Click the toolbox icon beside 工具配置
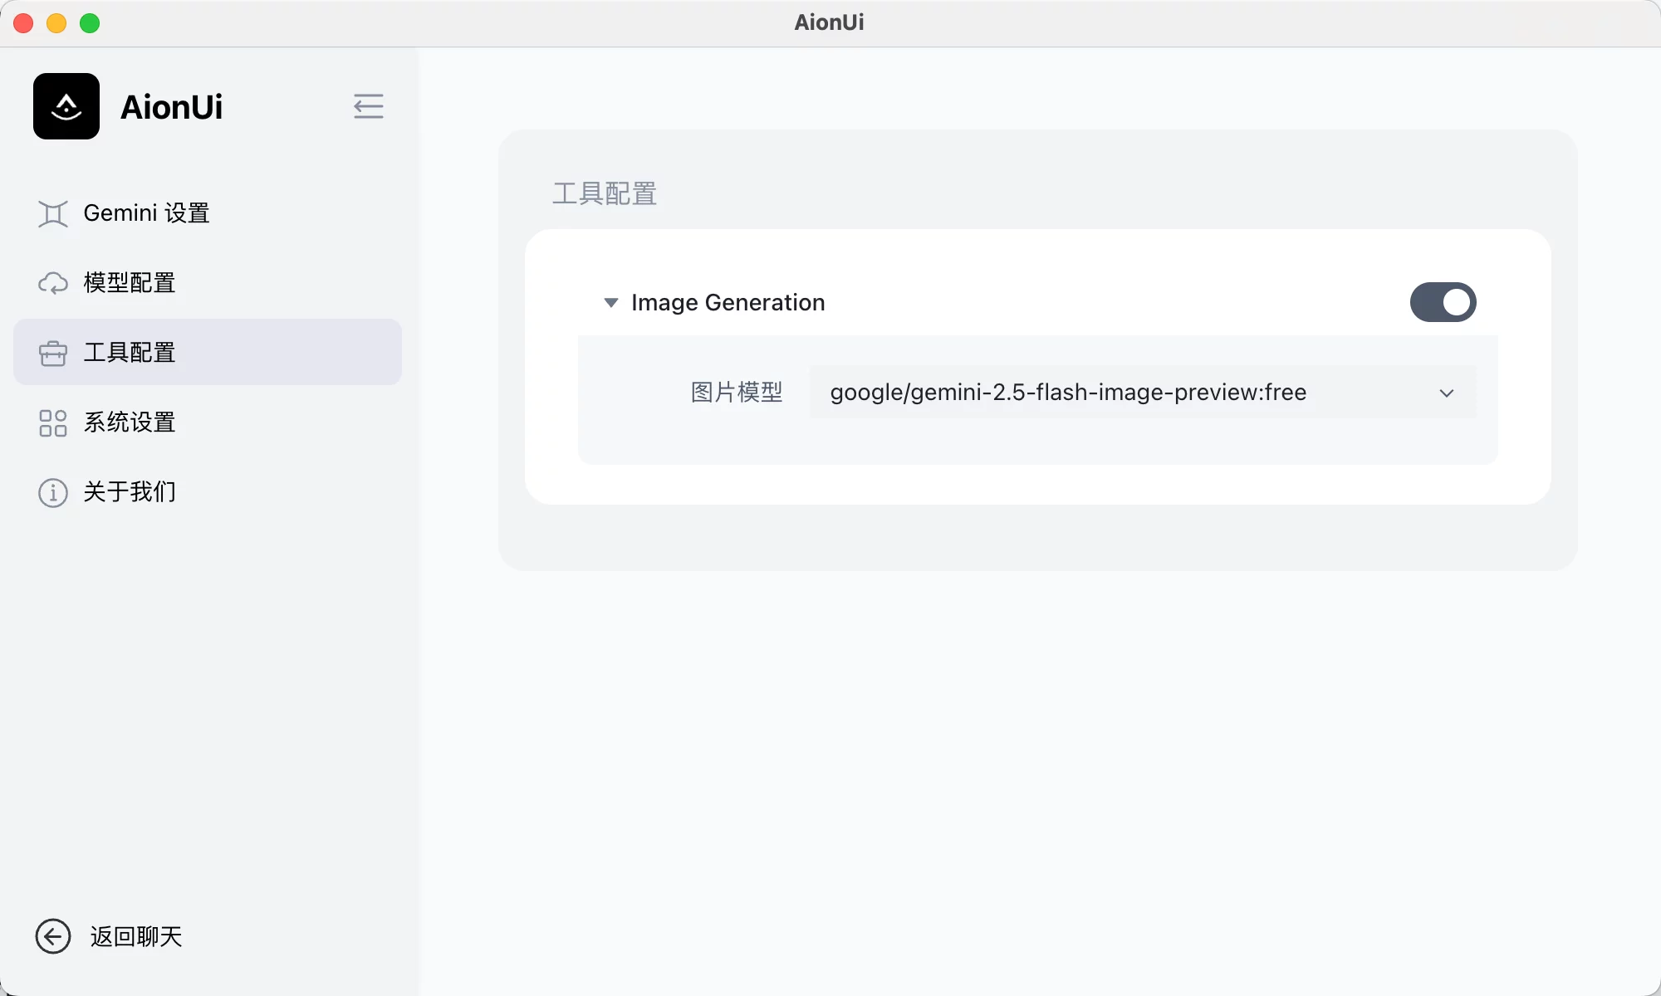This screenshot has width=1661, height=996. pyautogui.click(x=53, y=353)
